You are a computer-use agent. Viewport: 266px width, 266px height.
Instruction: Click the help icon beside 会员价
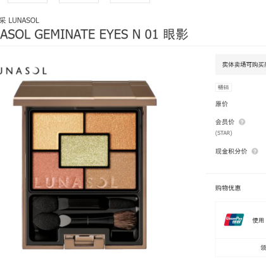[x=242, y=122]
